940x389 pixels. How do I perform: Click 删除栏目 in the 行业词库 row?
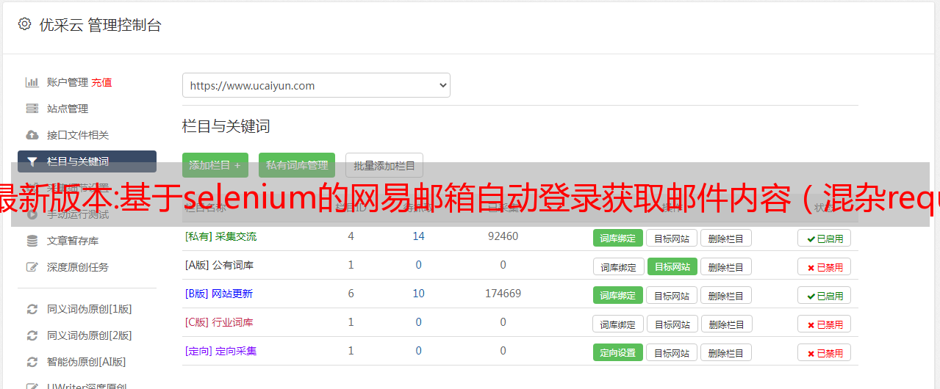[x=727, y=324]
